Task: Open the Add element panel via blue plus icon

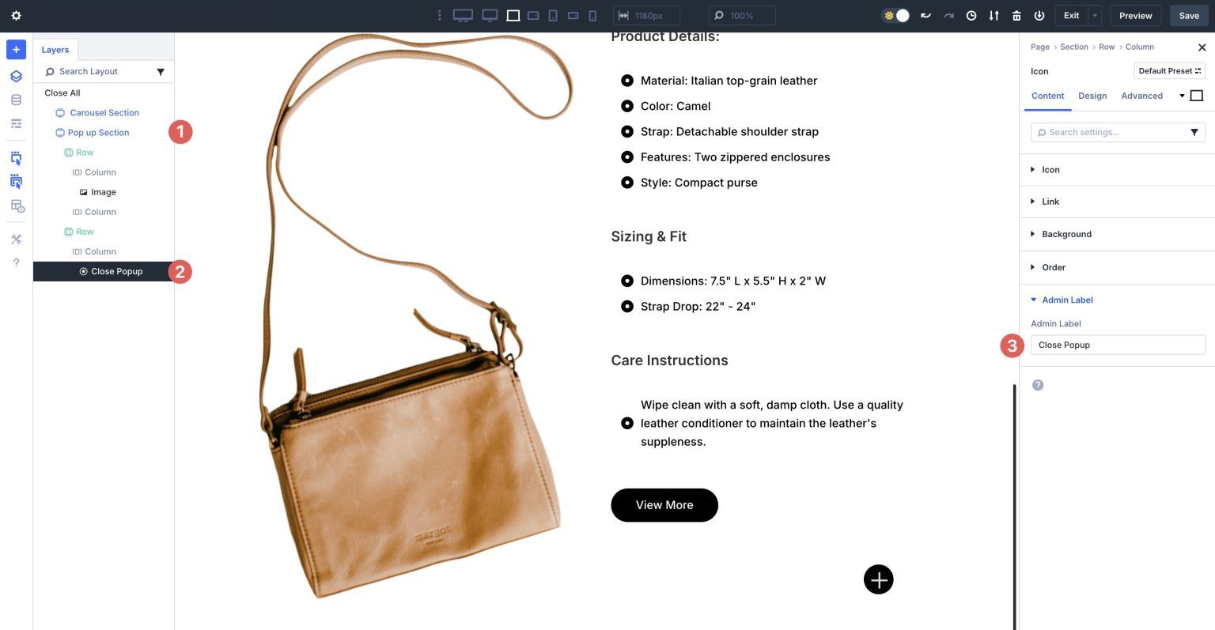Action: pos(15,49)
